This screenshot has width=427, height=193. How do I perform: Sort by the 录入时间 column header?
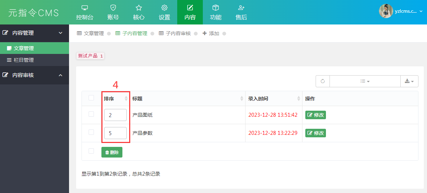274,99
